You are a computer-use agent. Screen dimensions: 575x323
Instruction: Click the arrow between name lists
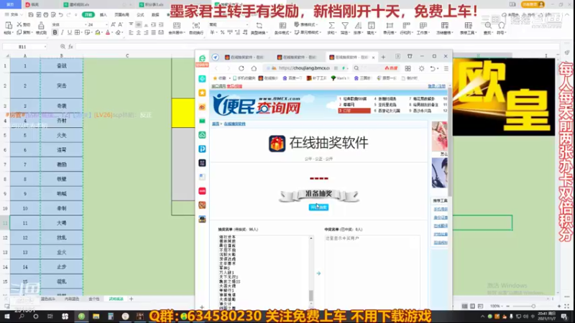click(x=318, y=273)
